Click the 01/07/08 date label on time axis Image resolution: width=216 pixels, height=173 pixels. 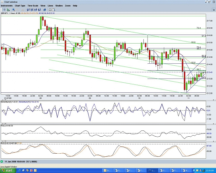coord(8,98)
